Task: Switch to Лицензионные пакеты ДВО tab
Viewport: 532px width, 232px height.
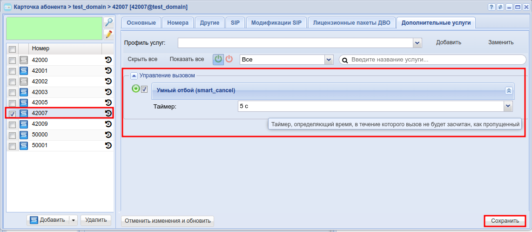Action: 352,23
